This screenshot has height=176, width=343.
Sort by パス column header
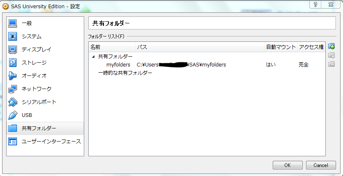[x=200, y=47]
